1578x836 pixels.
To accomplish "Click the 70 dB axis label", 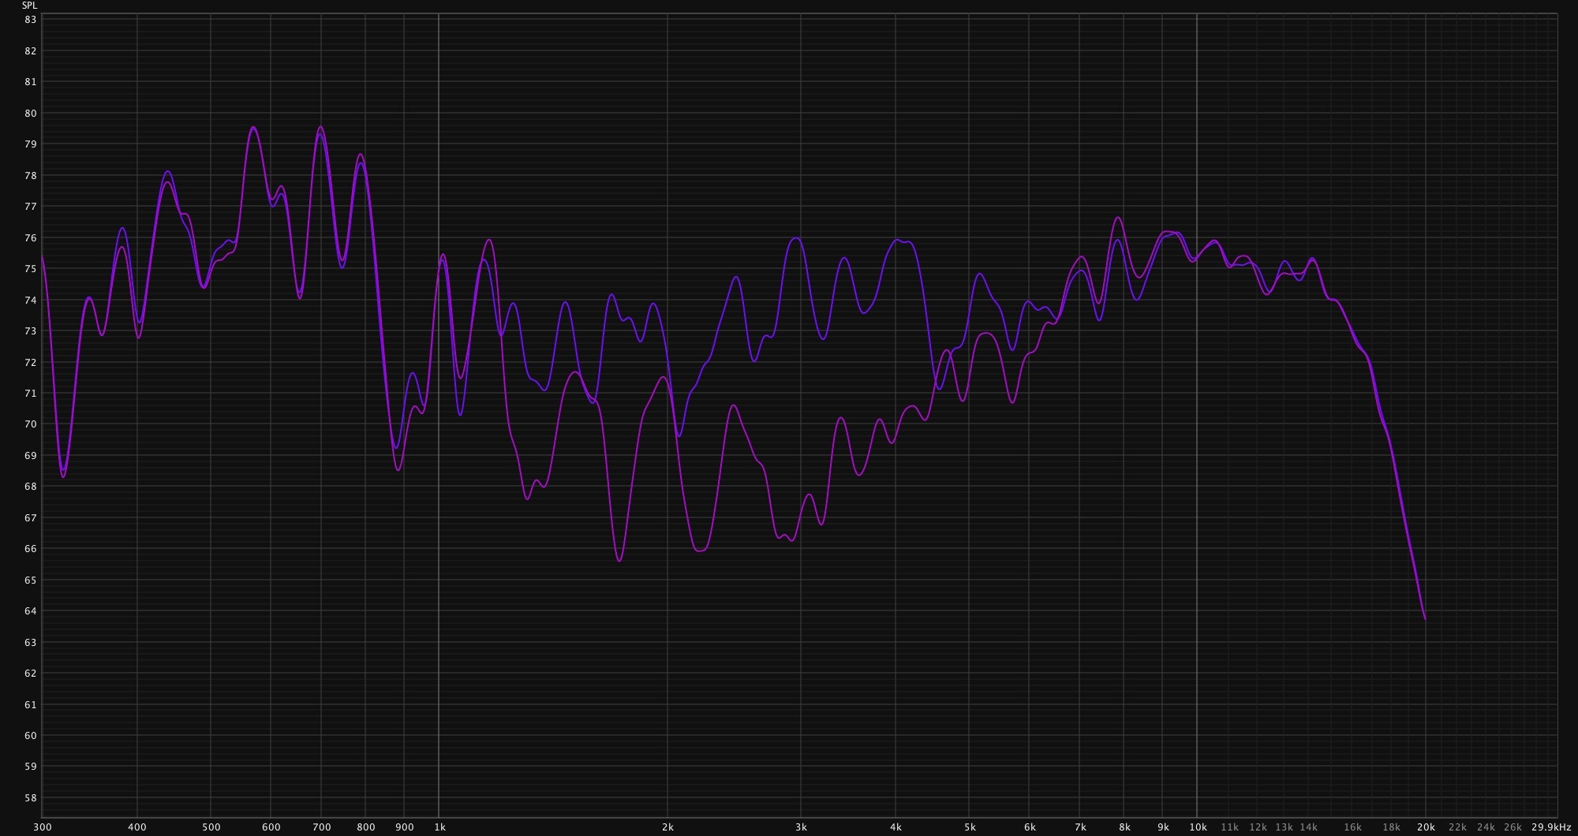I will point(31,424).
